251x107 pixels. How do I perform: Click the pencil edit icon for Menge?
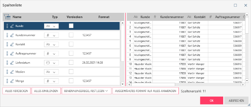12,81
